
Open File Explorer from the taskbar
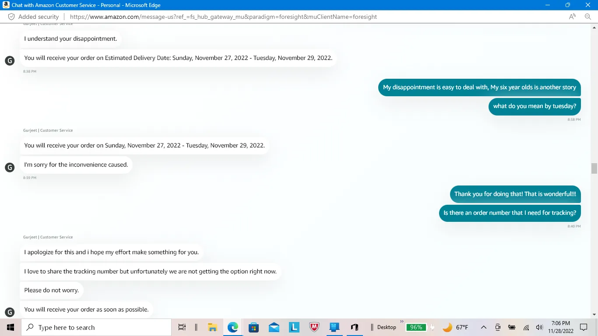212,327
